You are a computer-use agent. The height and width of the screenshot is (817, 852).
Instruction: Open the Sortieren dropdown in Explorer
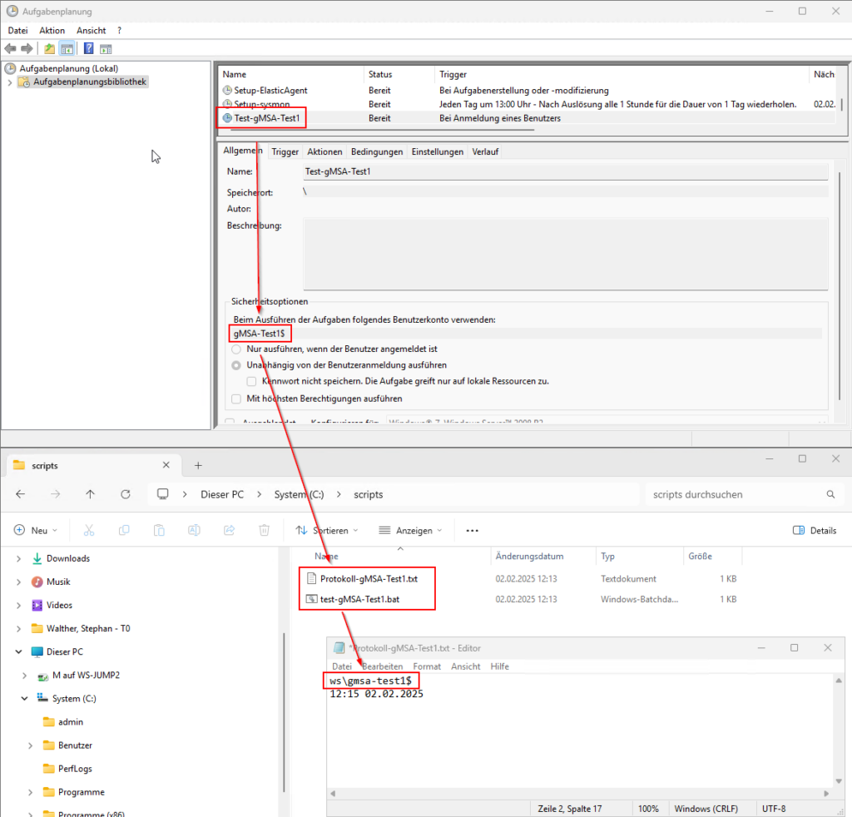tap(326, 530)
